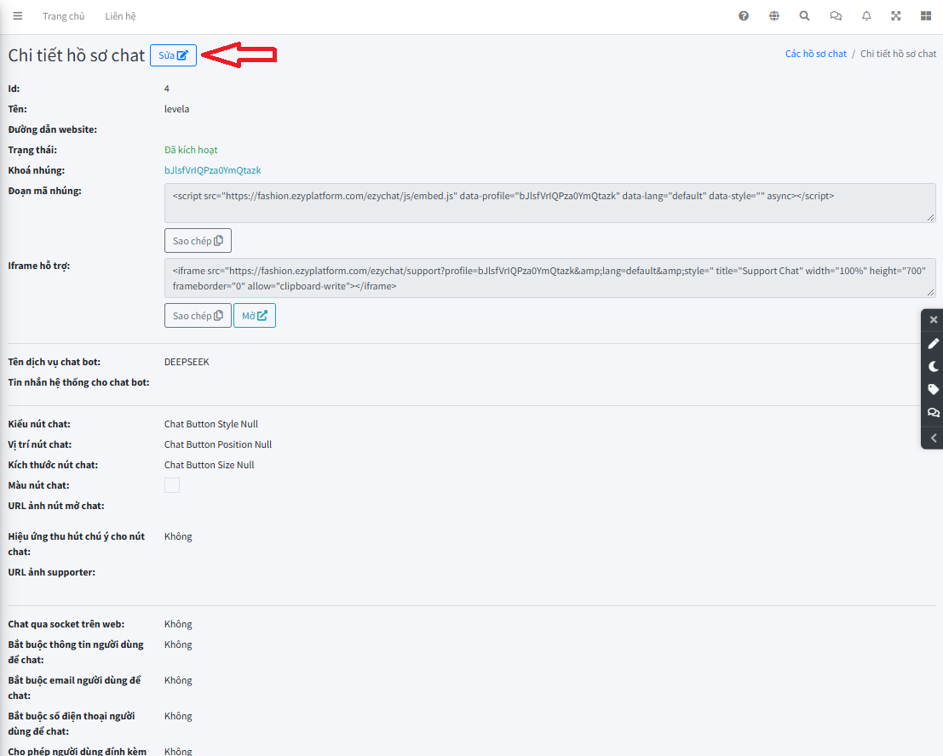943x756 pixels.
Task: Go to Trang chủ in top navigation
Action: pos(64,16)
